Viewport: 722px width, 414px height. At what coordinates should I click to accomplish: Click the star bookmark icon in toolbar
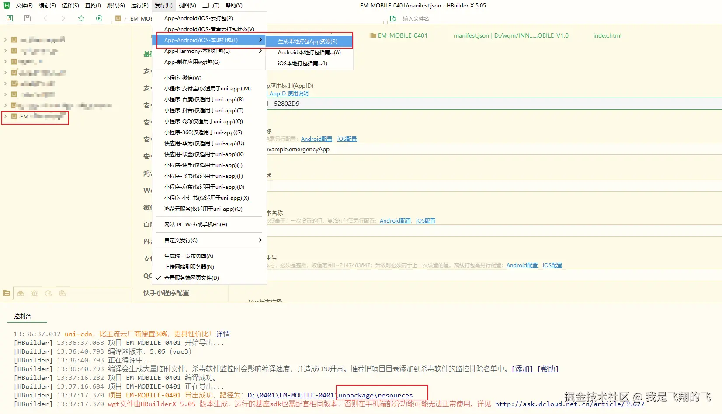click(x=81, y=18)
